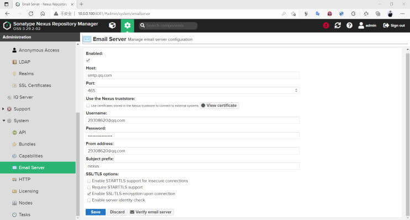Open browser favorites star icon
Viewport: 410px width, 220px height.
[366, 14]
